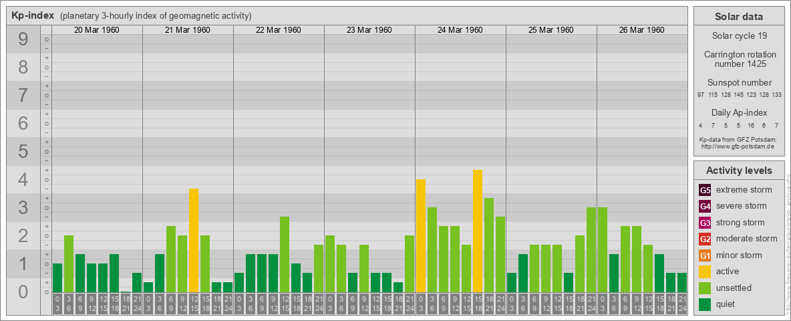Select the yellow active level swatch

point(705,272)
